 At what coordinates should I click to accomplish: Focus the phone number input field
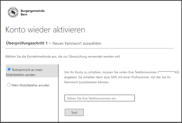coord(99,98)
